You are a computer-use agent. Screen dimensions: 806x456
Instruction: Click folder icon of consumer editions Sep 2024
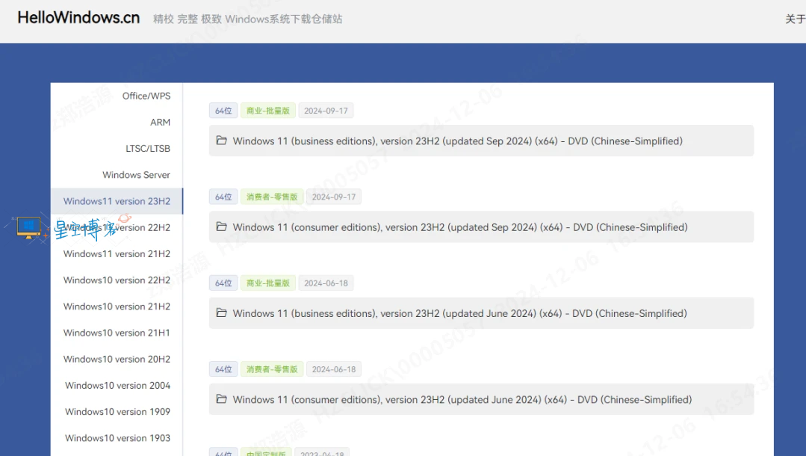tap(222, 227)
